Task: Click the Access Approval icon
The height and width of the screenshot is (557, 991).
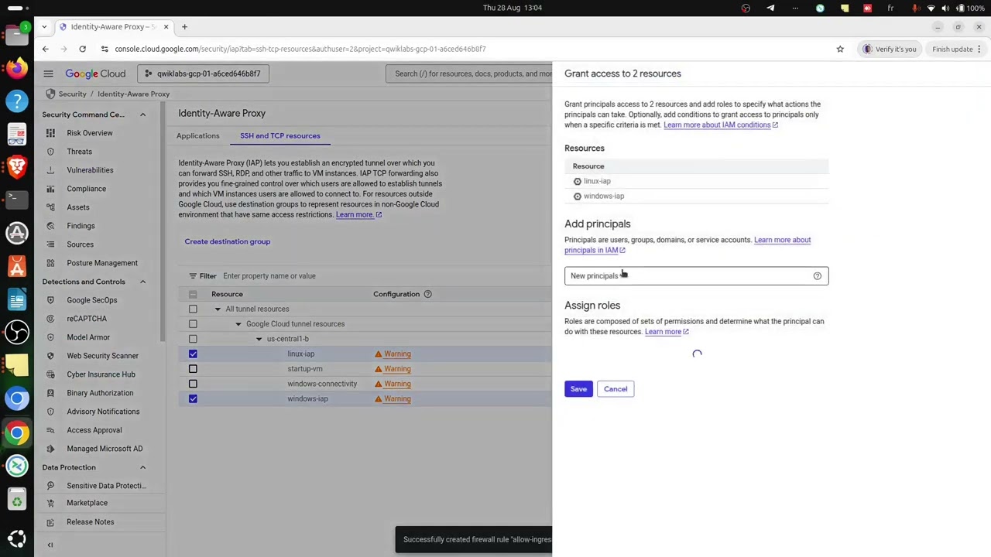Action: click(50, 430)
